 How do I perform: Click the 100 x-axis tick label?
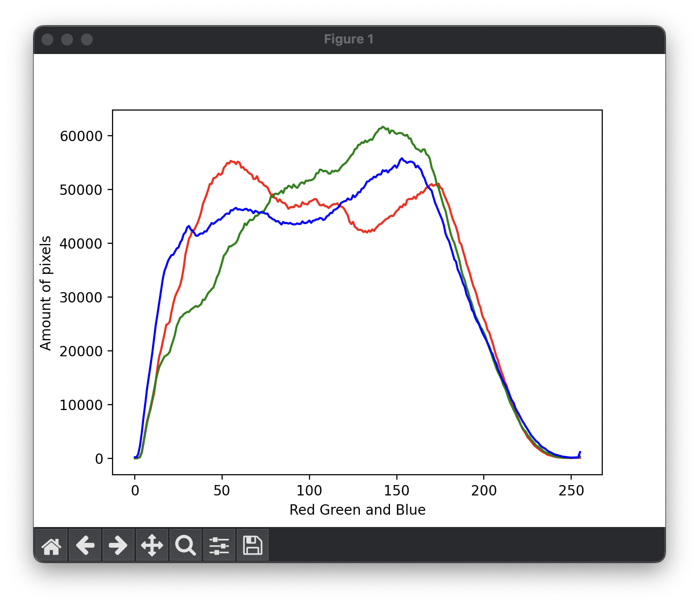click(x=310, y=491)
